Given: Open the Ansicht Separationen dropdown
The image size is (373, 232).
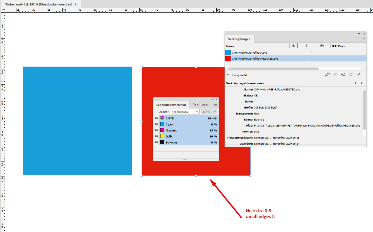Looking at the screenshot, I should [x=185, y=112].
